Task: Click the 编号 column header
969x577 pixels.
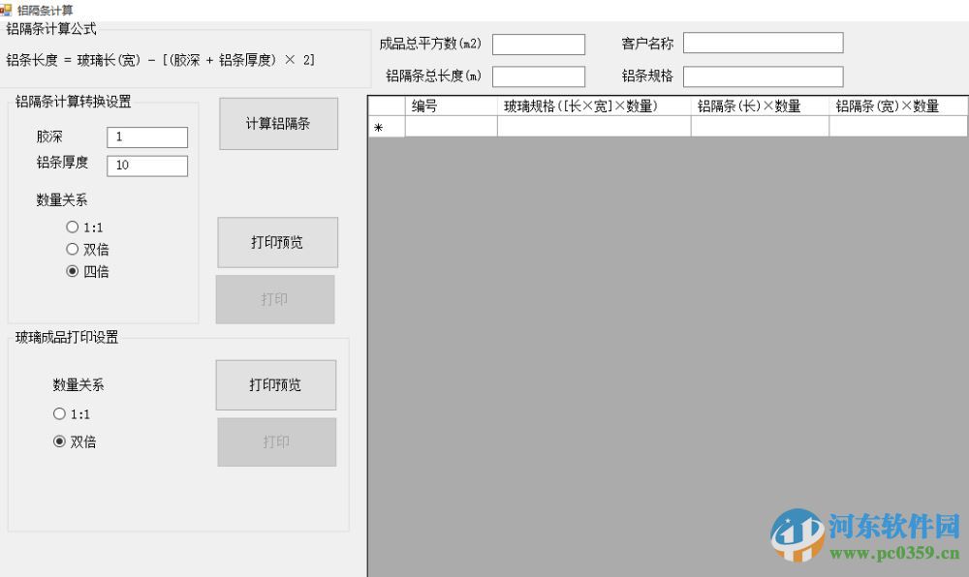Action: 451,106
